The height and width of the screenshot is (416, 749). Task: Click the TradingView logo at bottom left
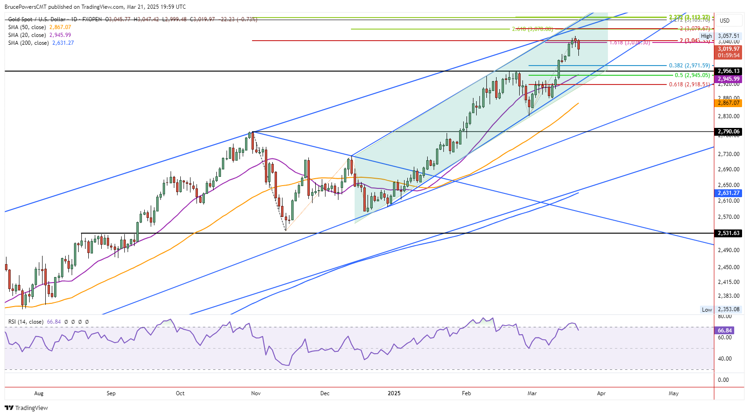(26, 408)
